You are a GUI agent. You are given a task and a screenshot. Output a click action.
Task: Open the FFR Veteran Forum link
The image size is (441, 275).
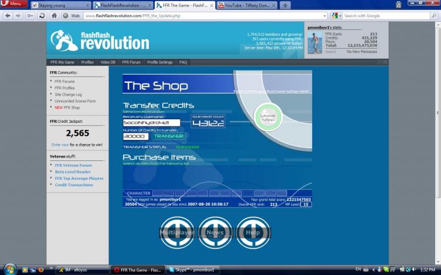(x=73, y=165)
